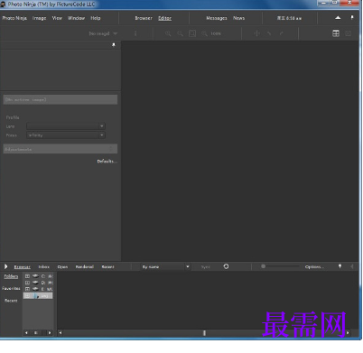
Task: Click the E: drive icon
Action: [x=36, y=289]
